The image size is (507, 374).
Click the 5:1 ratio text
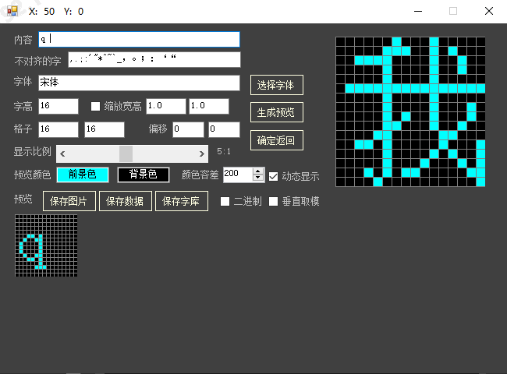point(224,151)
